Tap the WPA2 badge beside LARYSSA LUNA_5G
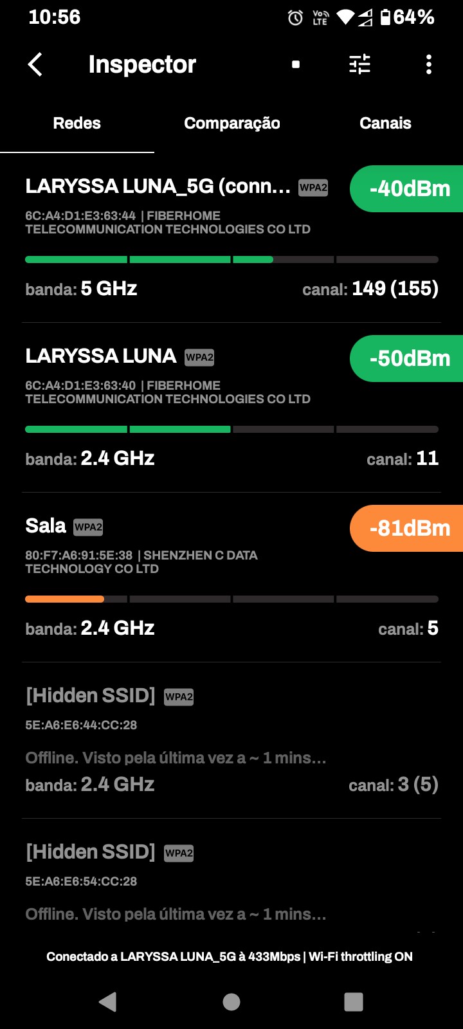 coord(313,188)
